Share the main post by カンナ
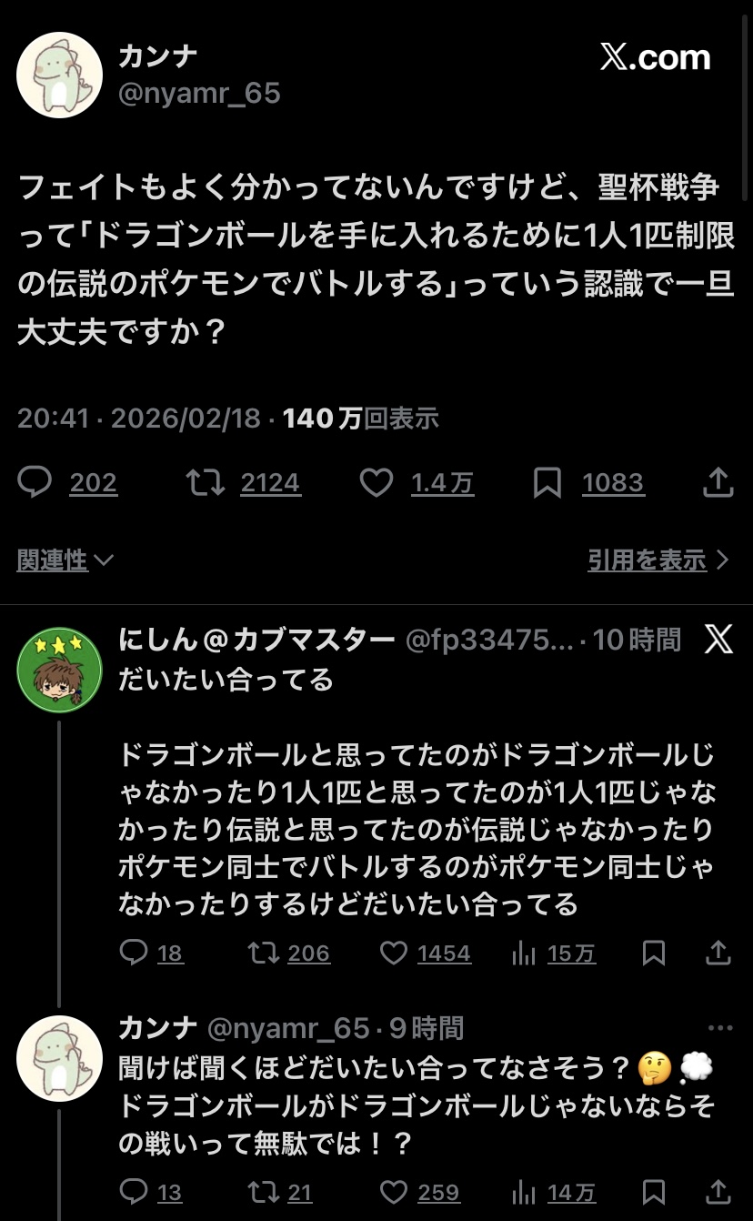Viewport: 753px width, 1221px height. 718,482
